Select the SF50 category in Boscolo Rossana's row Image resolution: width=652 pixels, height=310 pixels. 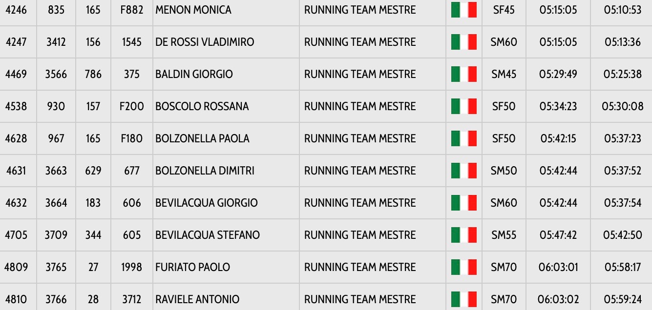pos(504,106)
